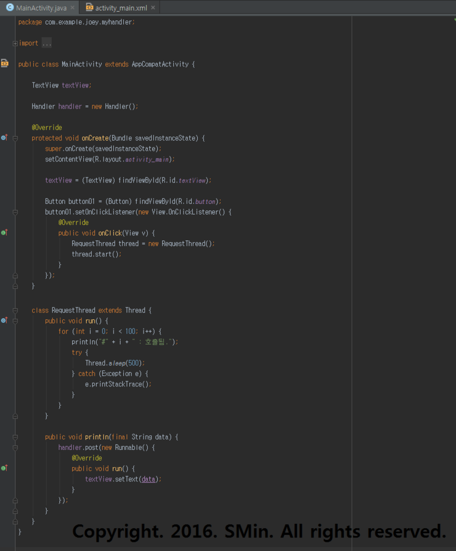Image resolution: width=456 pixels, height=551 pixels.
Task: Open the activity_main.xml editor tab
Action: pos(120,7)
